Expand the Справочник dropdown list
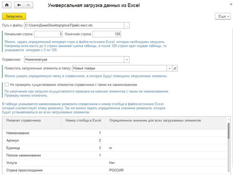This screenshot has width=233, height=175. pos(127,59)
